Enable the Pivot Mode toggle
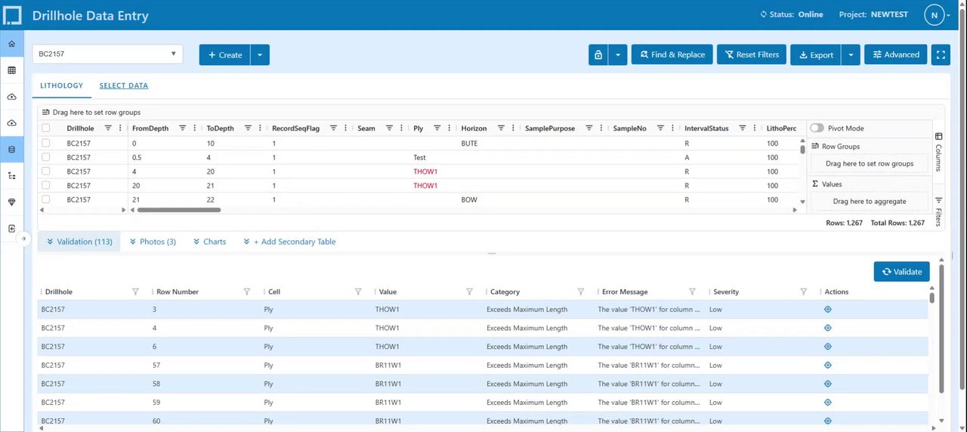967x432 pixels. 817,128
